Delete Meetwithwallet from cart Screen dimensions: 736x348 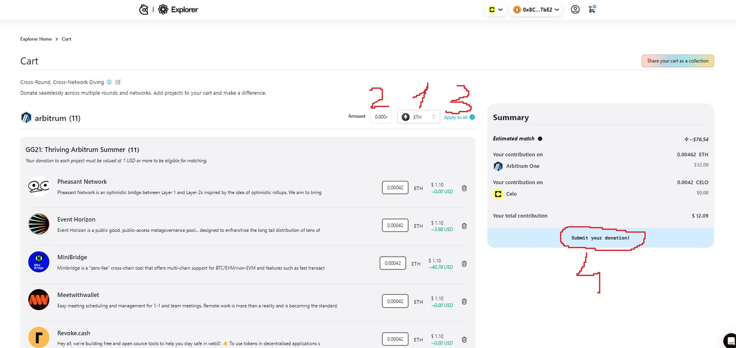pyautogui.click(x=464, y=301)
